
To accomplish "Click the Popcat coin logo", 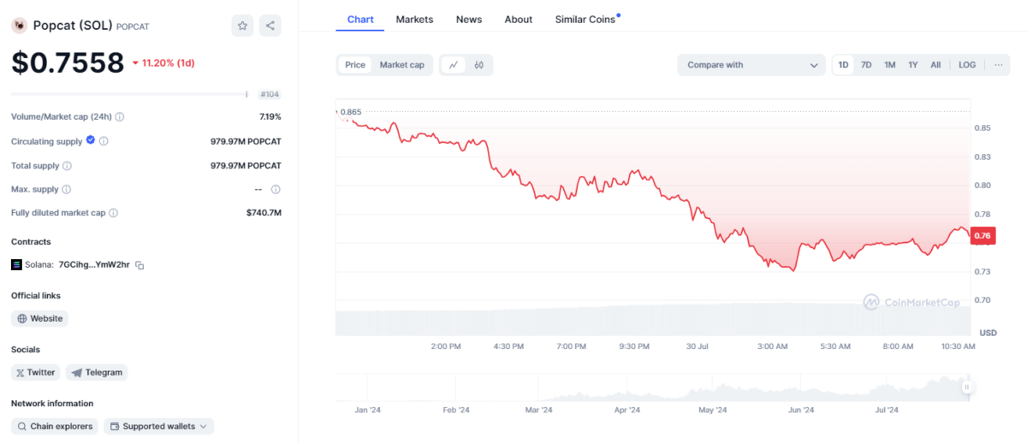I will click(19, 26).
